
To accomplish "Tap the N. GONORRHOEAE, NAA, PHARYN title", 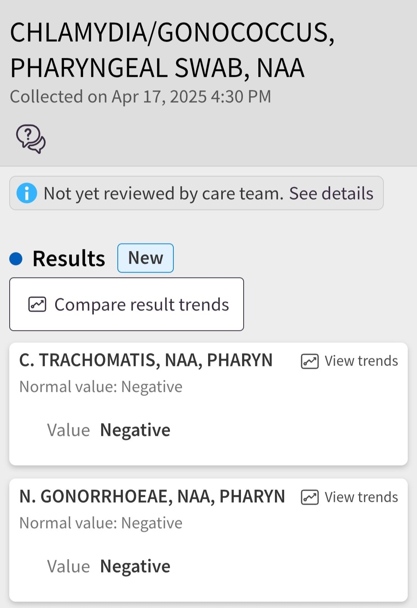I will point(152,496).
